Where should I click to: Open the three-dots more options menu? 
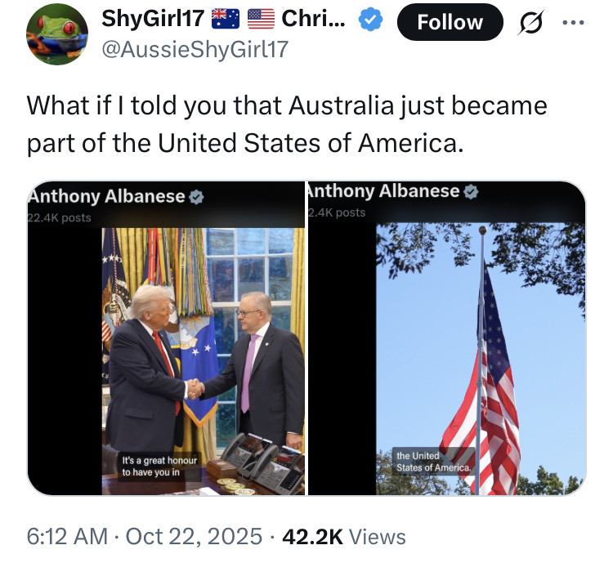click(573, 22)
